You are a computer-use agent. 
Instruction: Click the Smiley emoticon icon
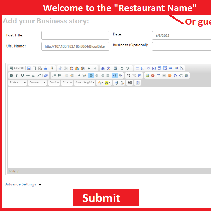point(169,75)
